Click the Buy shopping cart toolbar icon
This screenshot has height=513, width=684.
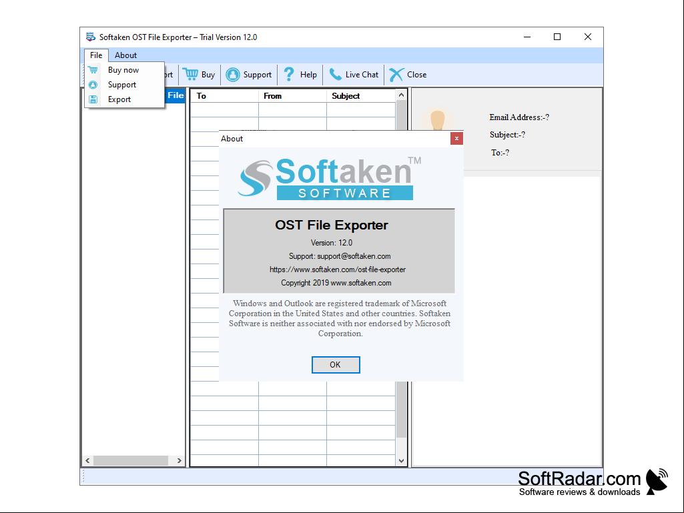190,75
